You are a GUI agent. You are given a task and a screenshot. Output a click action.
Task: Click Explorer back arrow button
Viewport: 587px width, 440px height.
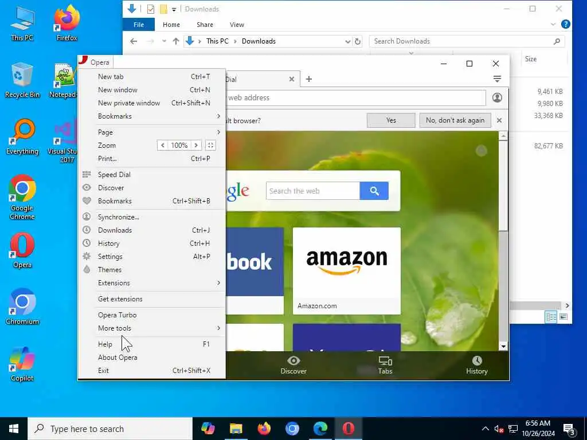pos(134,41)
